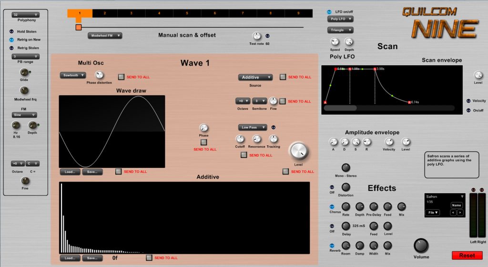The height and width of the screenshot is (267, 488).
Task: Check Send to All beside Phase distortion
Action: pos(122,77)
